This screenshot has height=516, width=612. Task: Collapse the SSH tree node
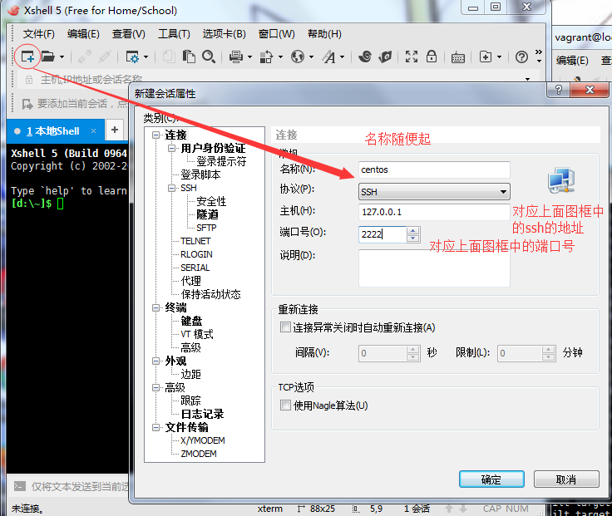171,188
